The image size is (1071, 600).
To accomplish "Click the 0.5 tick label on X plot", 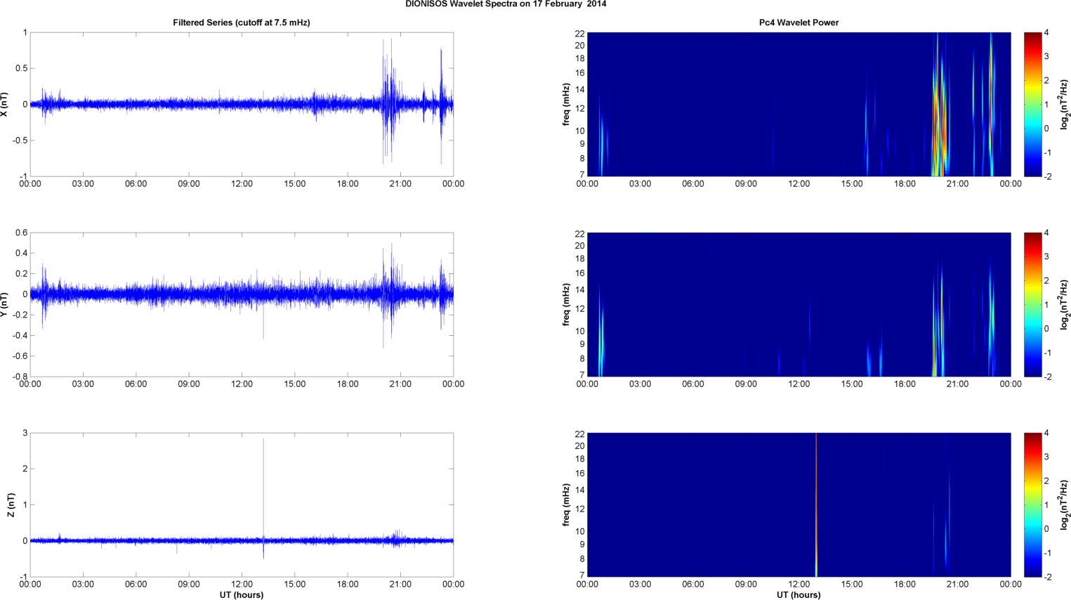I will 20,68.
